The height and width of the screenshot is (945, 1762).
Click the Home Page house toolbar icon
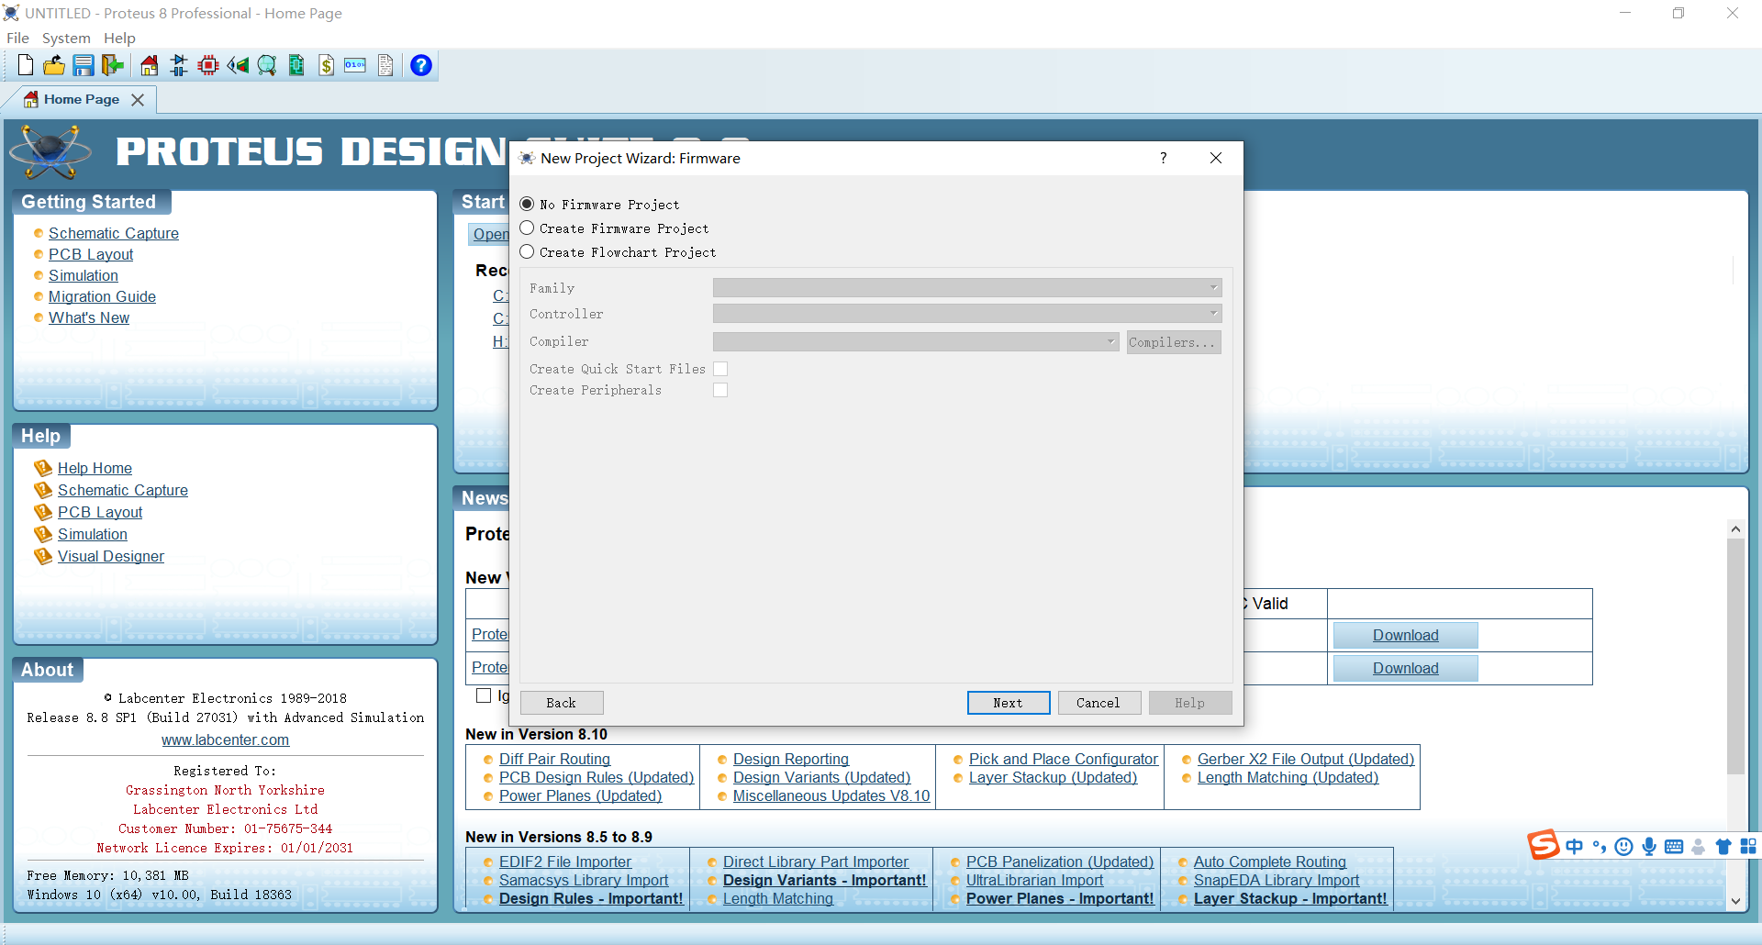[150, 65]
